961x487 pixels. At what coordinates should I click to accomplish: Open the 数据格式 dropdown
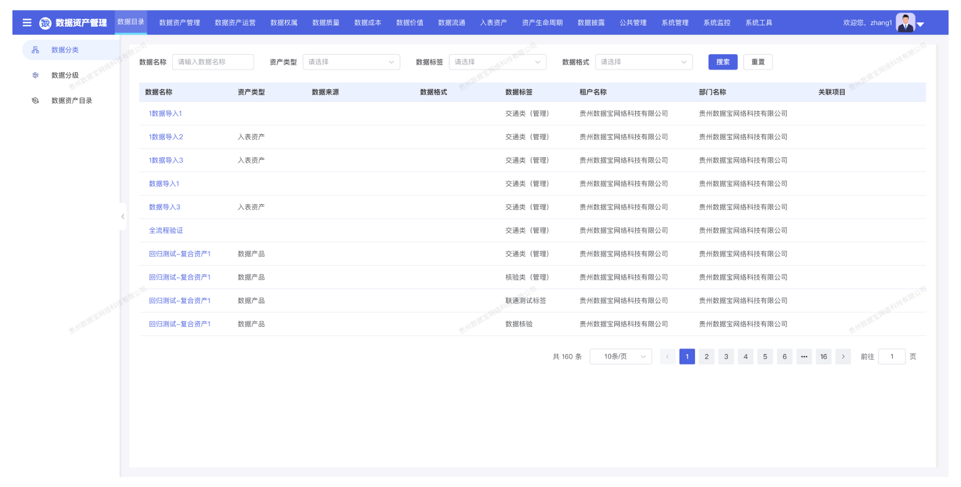[644, 62]
